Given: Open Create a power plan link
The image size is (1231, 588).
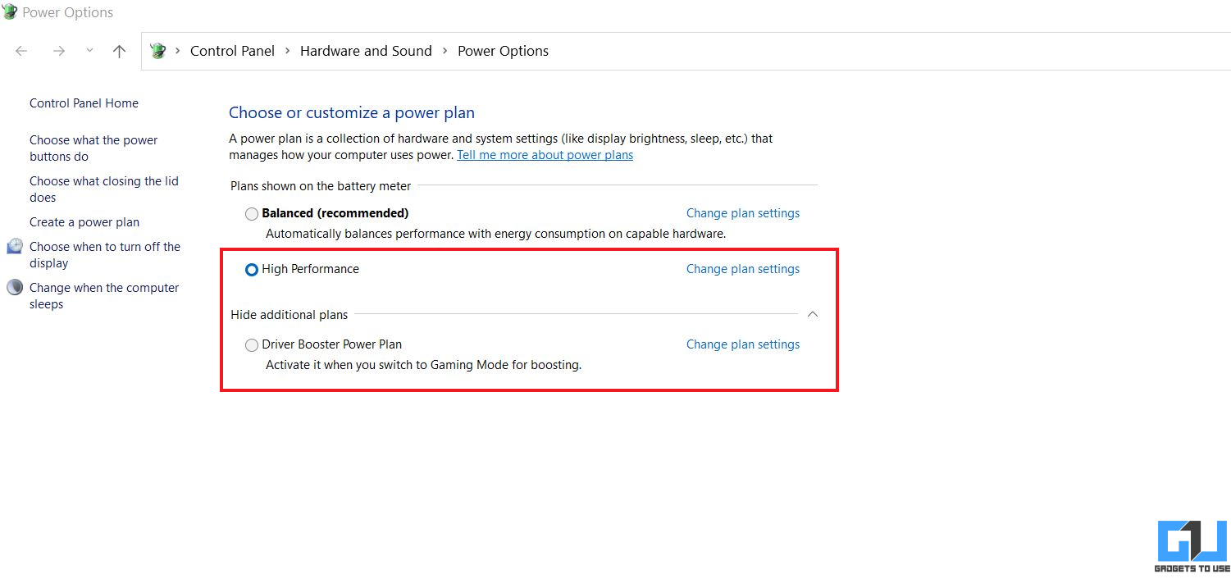Looking at the screenshot, I should click(84, 222).
